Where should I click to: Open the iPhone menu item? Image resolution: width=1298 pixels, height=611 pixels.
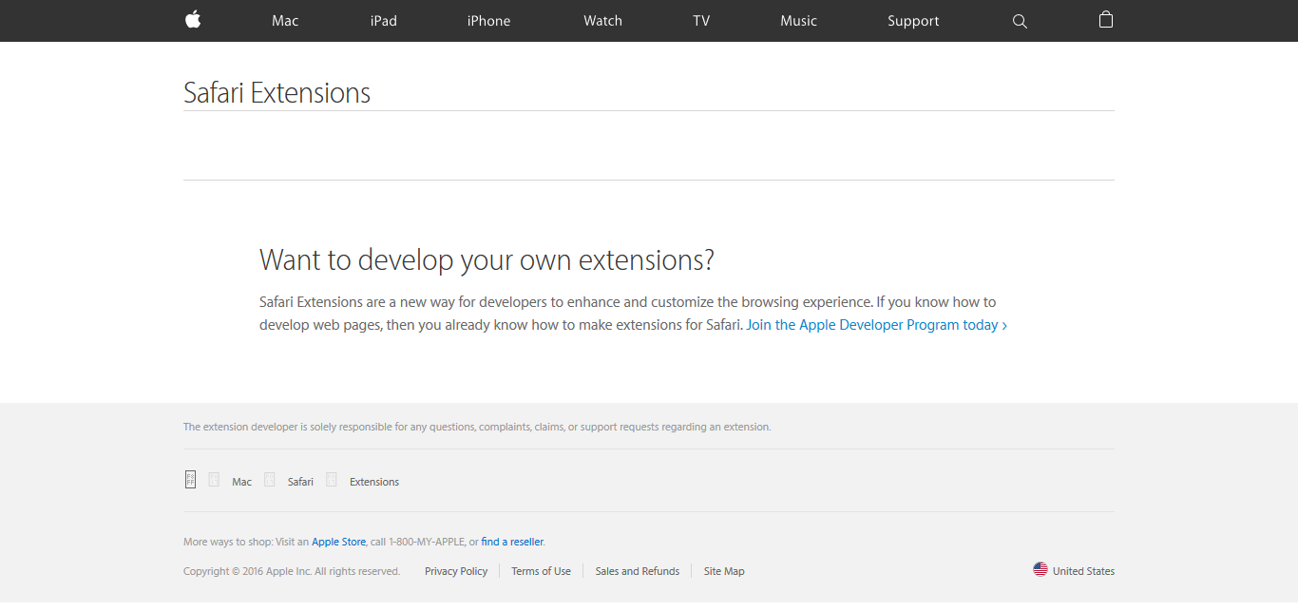tap(488, 21)
